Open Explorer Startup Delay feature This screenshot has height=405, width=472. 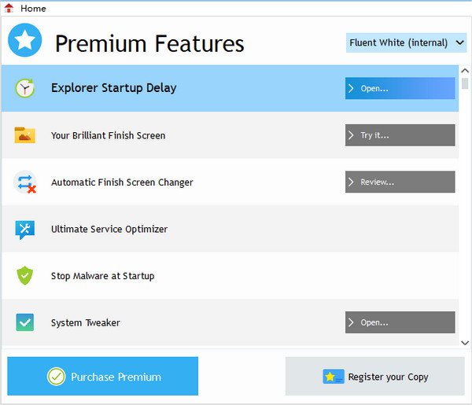click(x=400, y=88)
